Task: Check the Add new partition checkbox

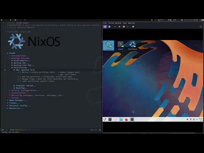Action: pyautogui.click(x=19, y=77)
